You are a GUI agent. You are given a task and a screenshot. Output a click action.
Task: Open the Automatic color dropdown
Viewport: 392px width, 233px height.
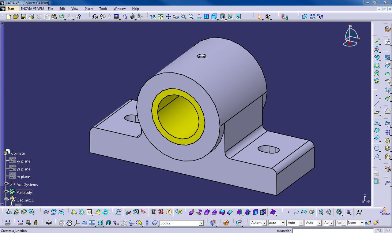(x=264, y=223)
